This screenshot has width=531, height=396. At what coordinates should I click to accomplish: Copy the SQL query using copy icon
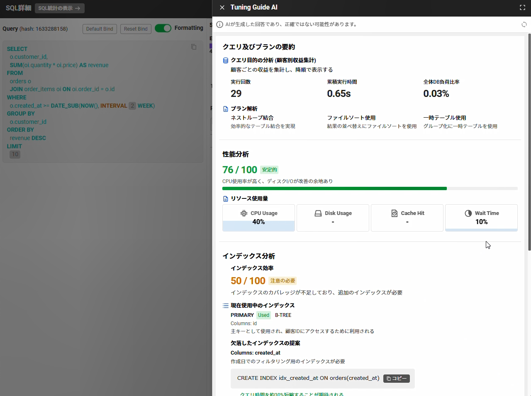pyautogui.click(x=194, y=47)
